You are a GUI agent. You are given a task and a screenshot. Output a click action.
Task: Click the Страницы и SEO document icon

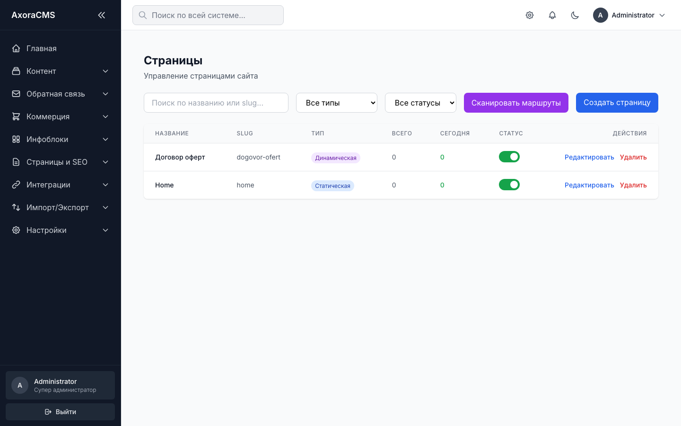(x=16, y=162)
